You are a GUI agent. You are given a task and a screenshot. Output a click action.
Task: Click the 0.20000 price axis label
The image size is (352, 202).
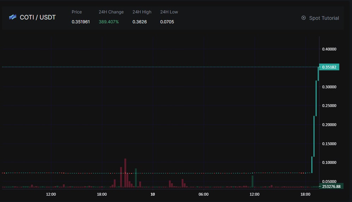pyautogui.click(x=329, y=125)
